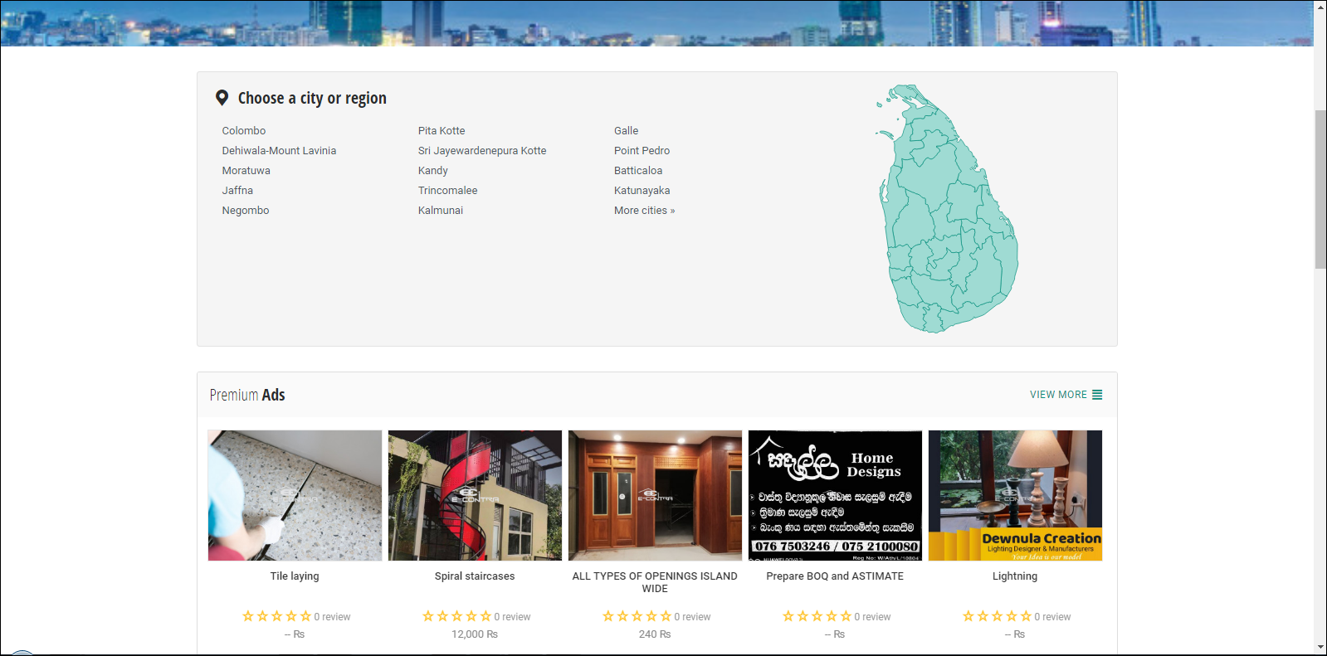Click the location pin icon beside Choose a city
Viewport: 1327px width, 656px height.
coord(222,98)
